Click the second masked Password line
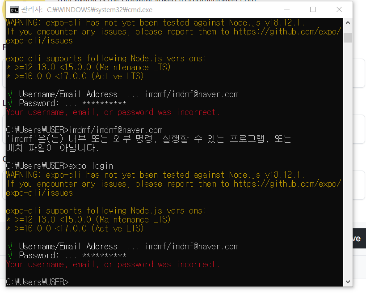Image resolution: width=366 pixels, height=295 pixels. [67, 255]
